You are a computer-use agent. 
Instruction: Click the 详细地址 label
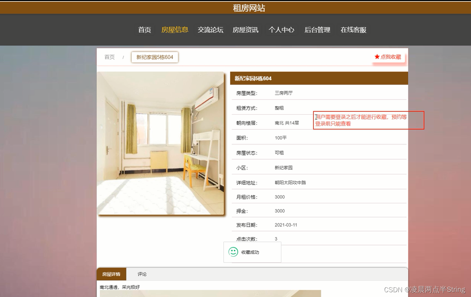(247, 182)
